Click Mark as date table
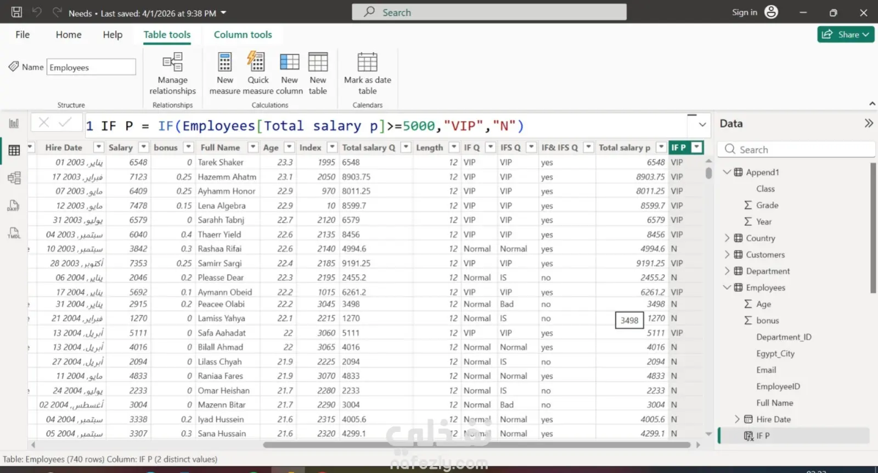The image size is (878, 473). click(x=367, y=73)
